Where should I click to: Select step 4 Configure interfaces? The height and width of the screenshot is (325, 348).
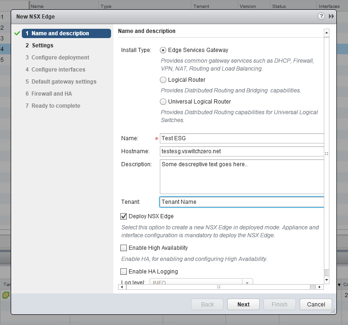pyautogui.click(x=55, y=70)
